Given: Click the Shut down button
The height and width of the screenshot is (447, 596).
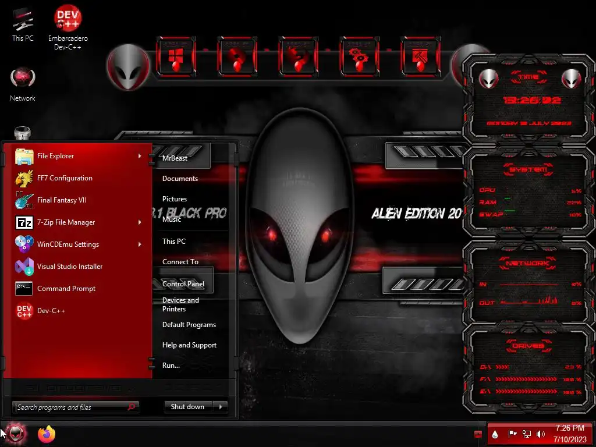Looking at the screenshot, I should pyautogui.click(x=189, y=407).
